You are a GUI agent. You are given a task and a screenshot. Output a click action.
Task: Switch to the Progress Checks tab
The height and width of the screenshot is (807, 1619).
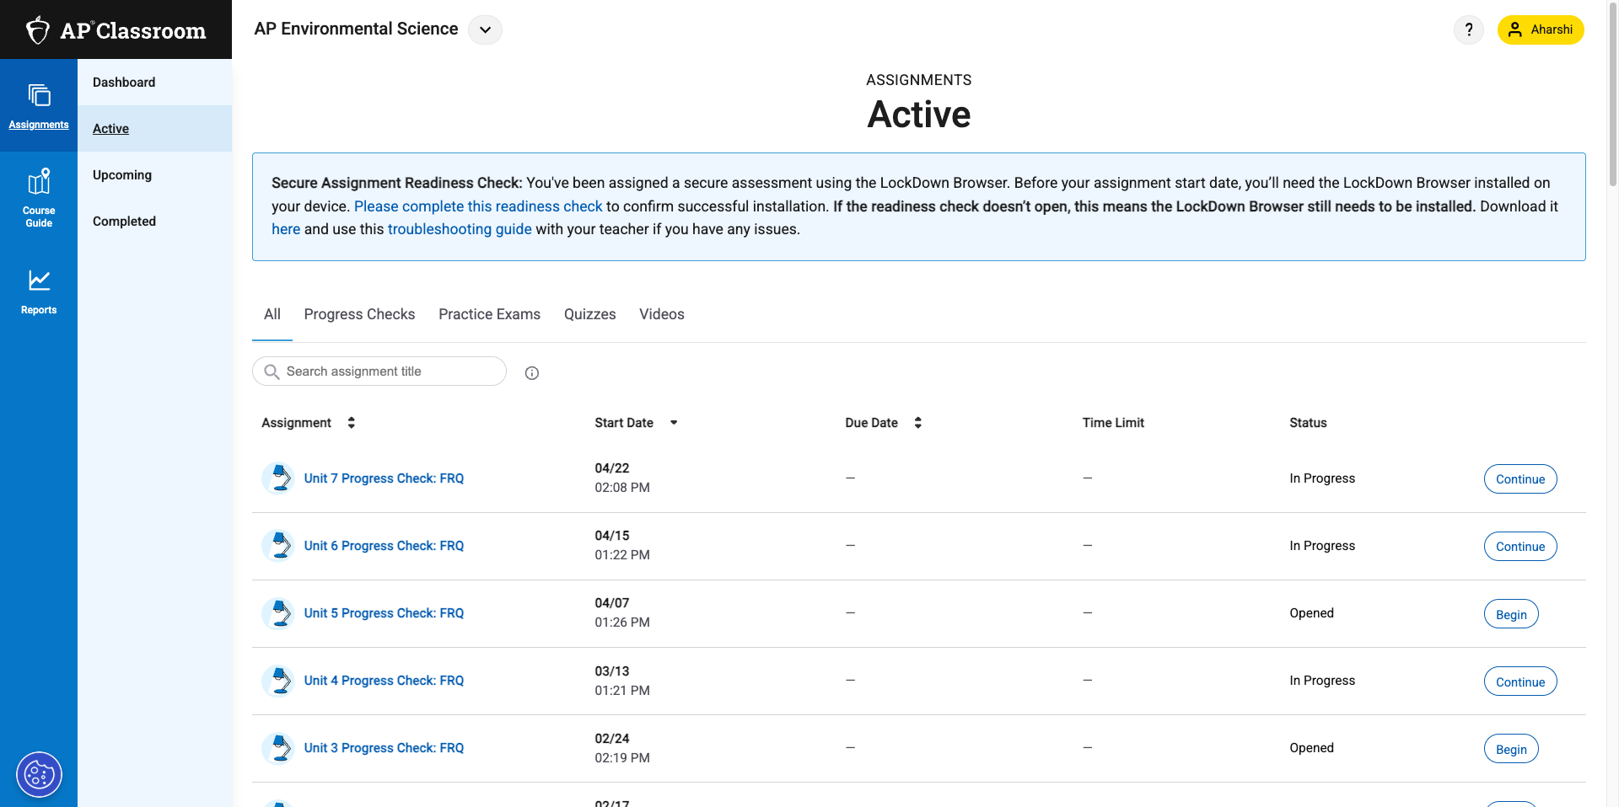359,314
